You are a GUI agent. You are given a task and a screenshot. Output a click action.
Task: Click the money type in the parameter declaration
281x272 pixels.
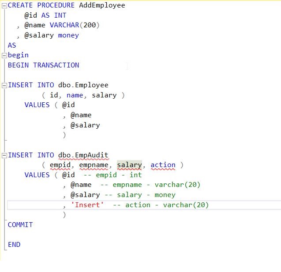68,35
